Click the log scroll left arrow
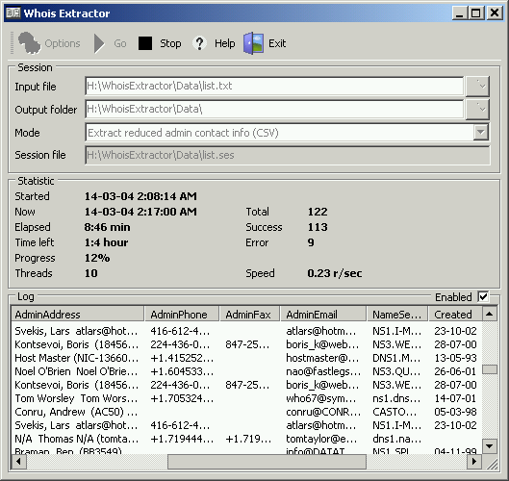509x481 pixels. click(19, 461)
